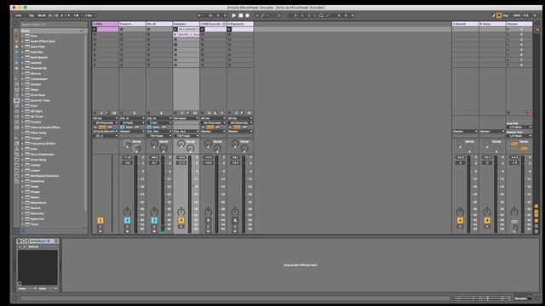This screenshot has height=306, width=545.
Task: Set Mic In monitor to Off
Action: (x=163, y=127)
